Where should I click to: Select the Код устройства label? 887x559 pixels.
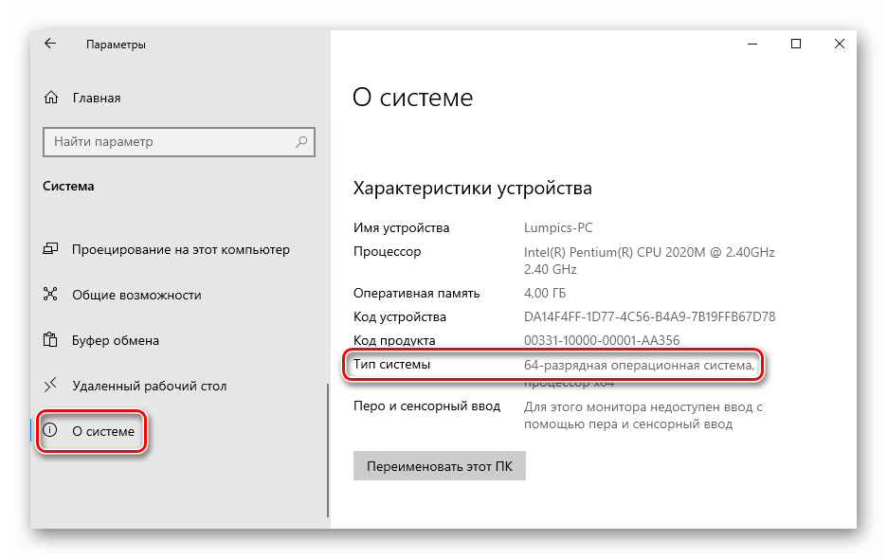(x=399, y=316)
